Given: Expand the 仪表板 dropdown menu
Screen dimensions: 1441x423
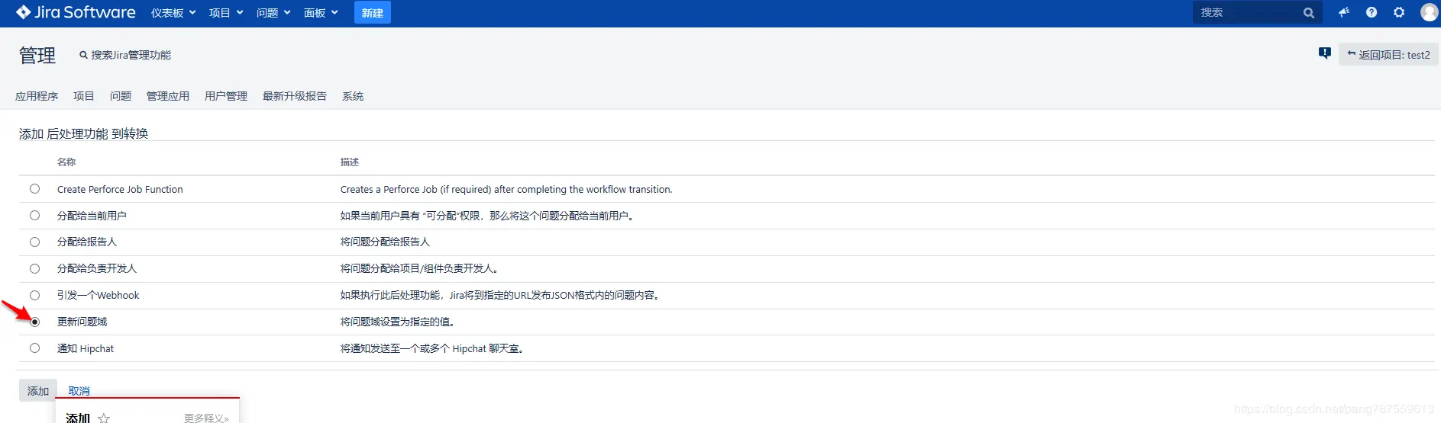Looking at the screenshot, I should tap(173, 13).
